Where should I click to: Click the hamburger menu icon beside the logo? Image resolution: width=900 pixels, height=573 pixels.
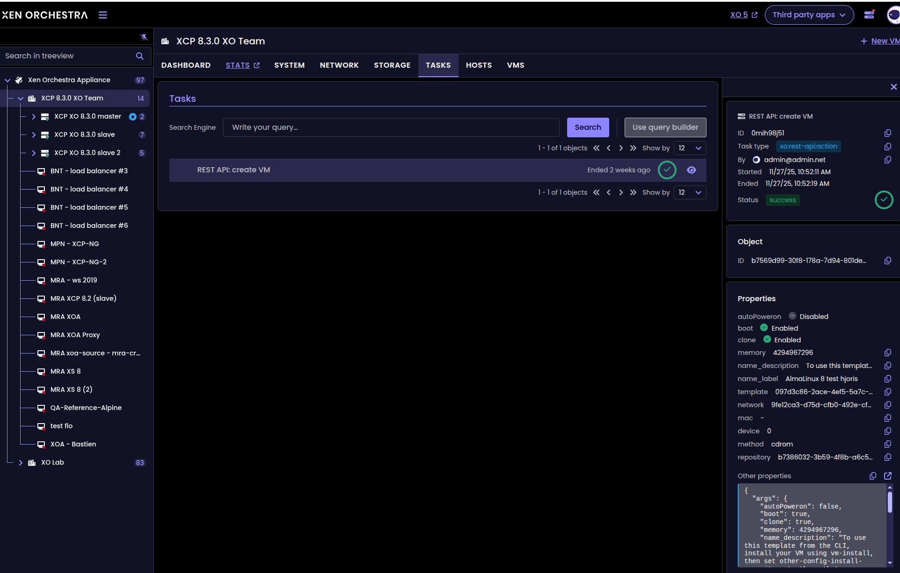[103, 15]
